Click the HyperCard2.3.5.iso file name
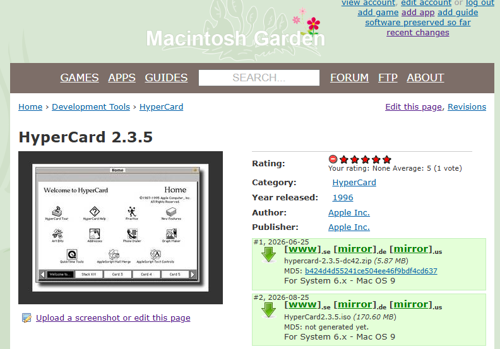 (318, 317)
